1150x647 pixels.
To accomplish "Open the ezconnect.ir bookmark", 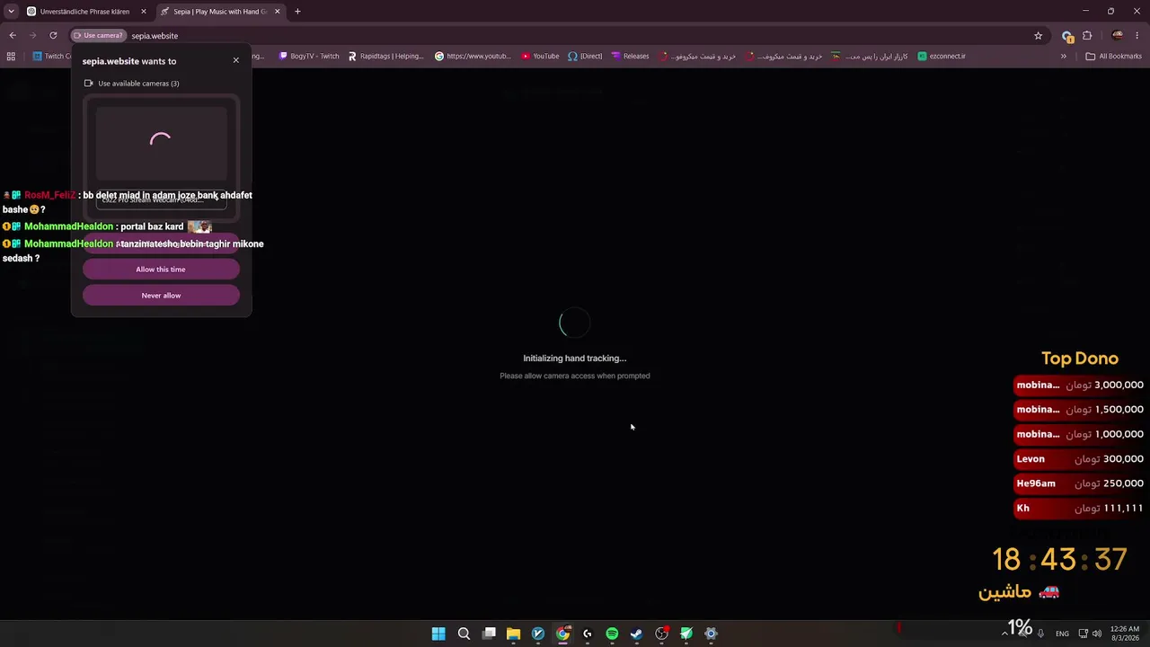I will pos(942,56).
